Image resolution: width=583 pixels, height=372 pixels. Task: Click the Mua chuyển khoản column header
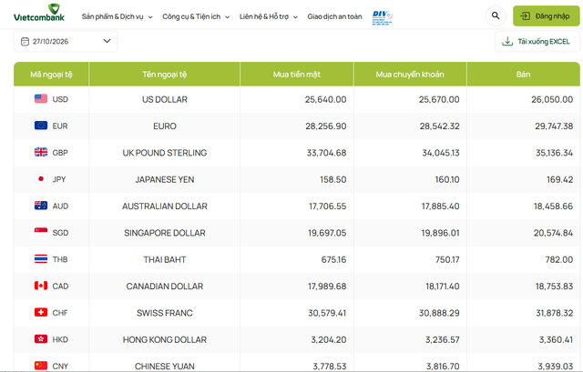point(410,75)
